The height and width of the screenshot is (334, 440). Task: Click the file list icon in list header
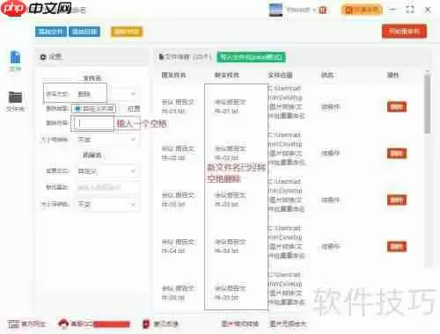click(x=161, y=56)
